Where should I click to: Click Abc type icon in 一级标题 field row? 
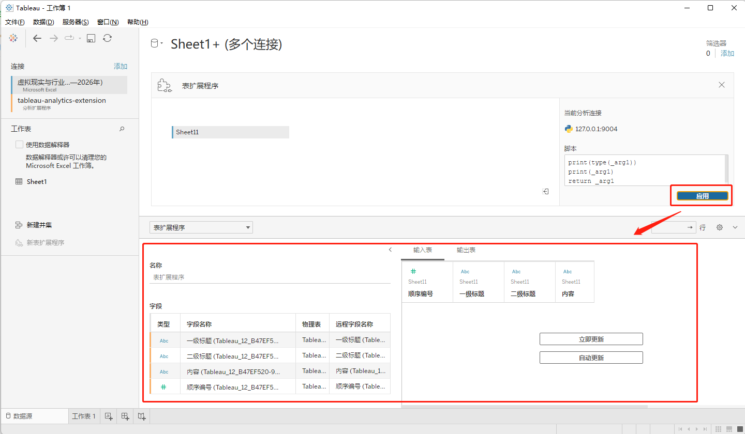click(164, 341)
